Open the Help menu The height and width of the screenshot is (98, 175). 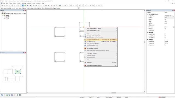(x=43, y=3)
